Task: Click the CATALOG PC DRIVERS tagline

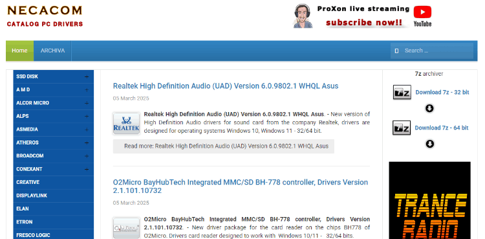Action: (45, 24)
